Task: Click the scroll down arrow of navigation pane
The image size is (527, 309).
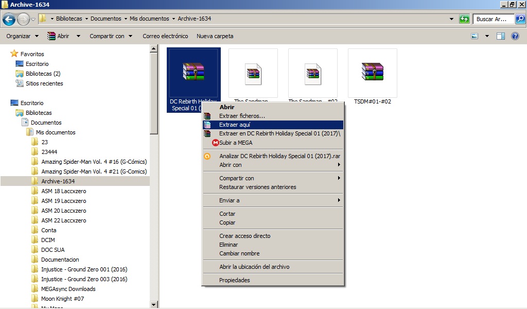Action: coord(153,305)
